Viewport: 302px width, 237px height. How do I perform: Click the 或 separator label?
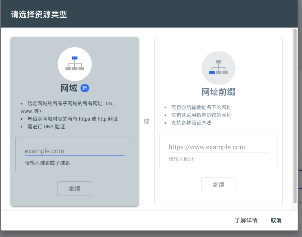pos(147,122)
